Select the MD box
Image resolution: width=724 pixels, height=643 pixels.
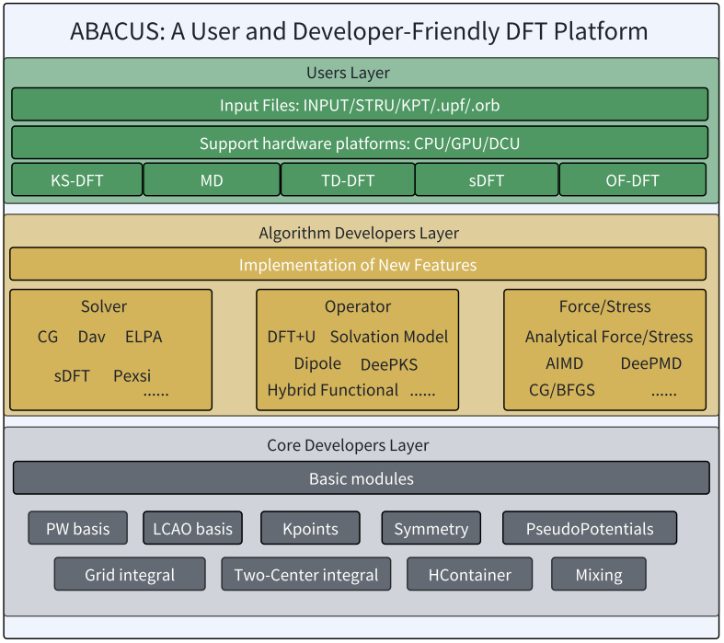(212, 179)
